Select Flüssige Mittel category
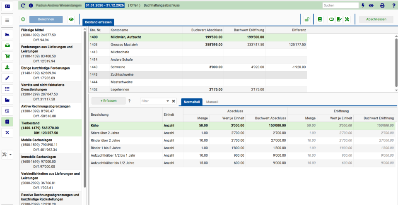Image resolution: width=398 pixels, height=205 pixels. pos(51,35)
